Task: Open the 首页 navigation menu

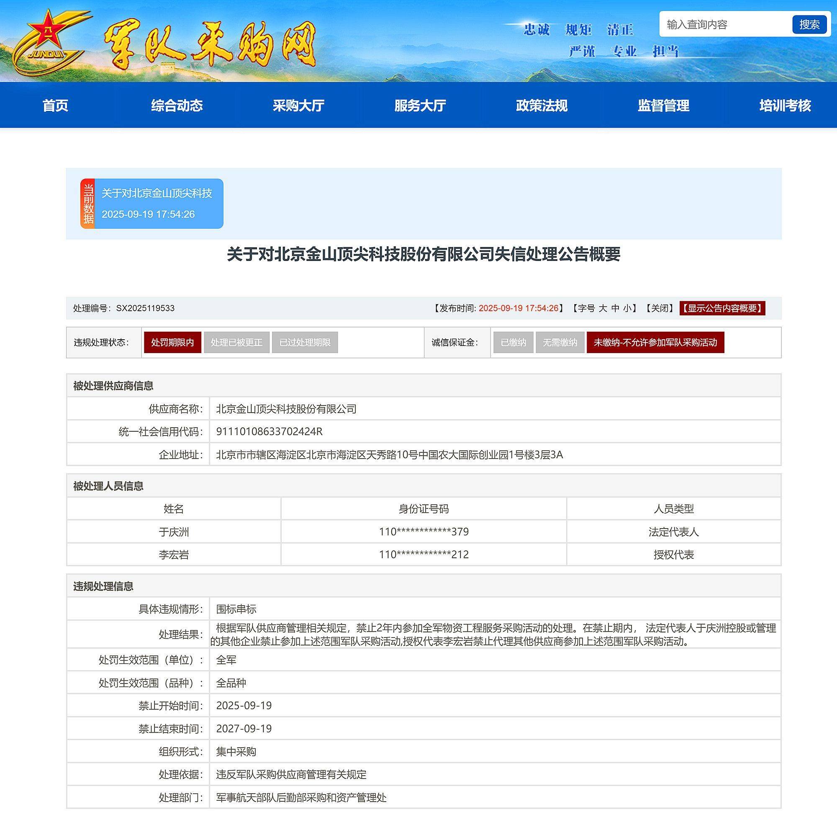Action: pos(56,106)
